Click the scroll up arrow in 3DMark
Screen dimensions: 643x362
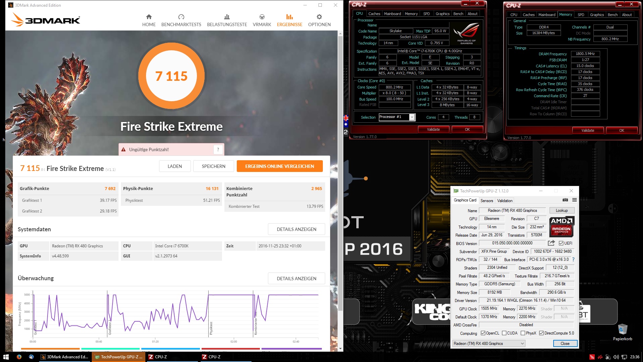[x=340, y=34]
